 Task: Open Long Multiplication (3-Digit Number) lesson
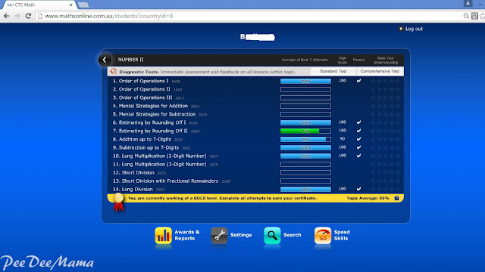(160, 164)
